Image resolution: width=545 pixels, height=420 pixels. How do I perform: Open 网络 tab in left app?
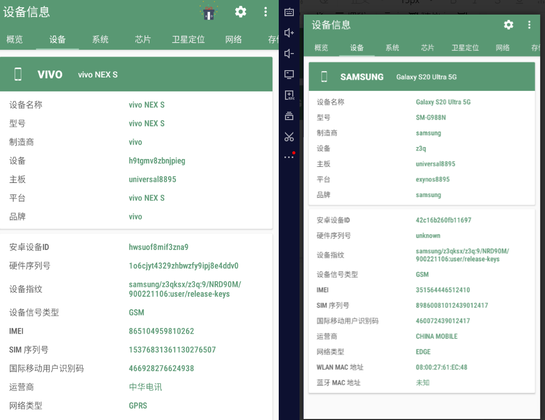click(x=233, y=40)
